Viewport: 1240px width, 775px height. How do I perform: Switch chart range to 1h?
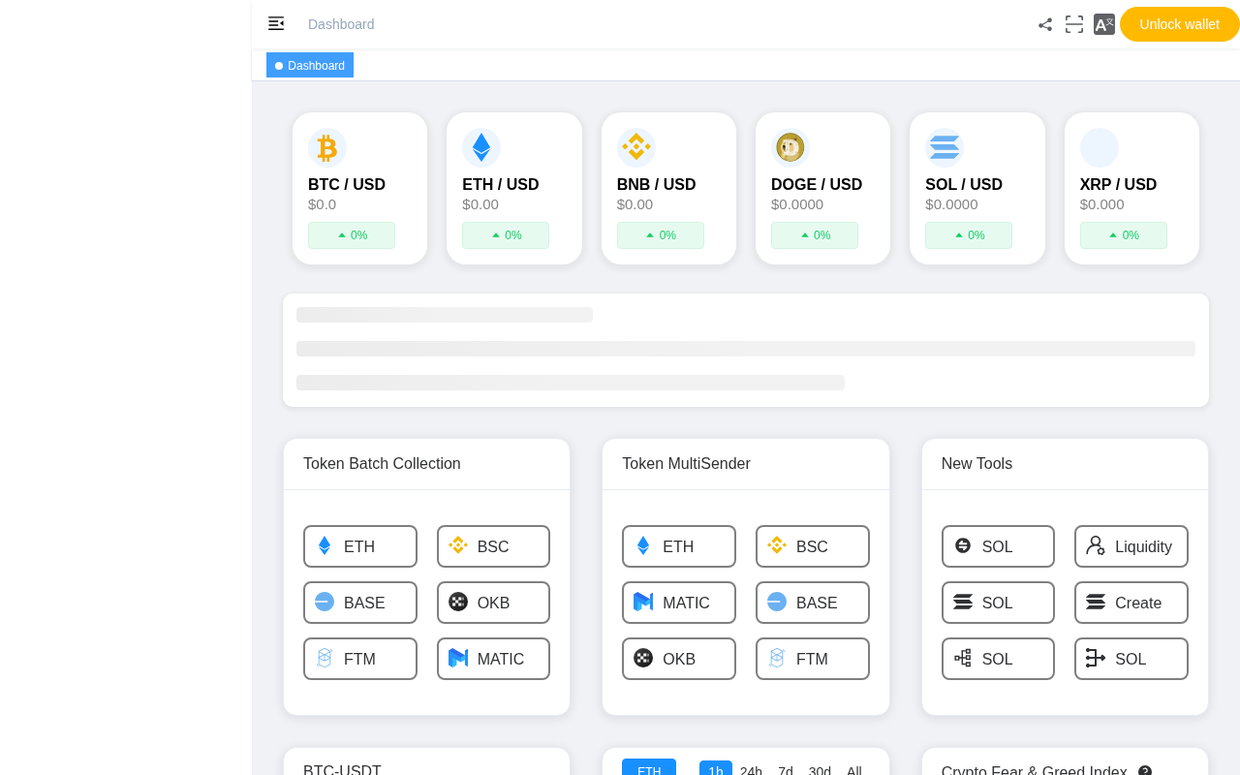(716, 768)
